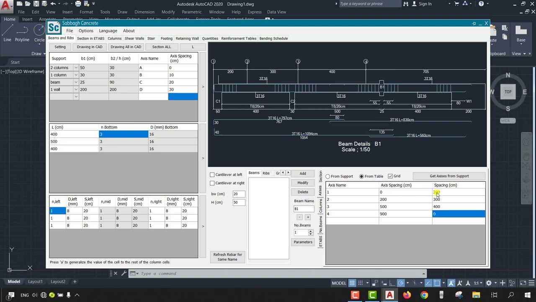Open workspace switching gear in status bar

(489, 283)
